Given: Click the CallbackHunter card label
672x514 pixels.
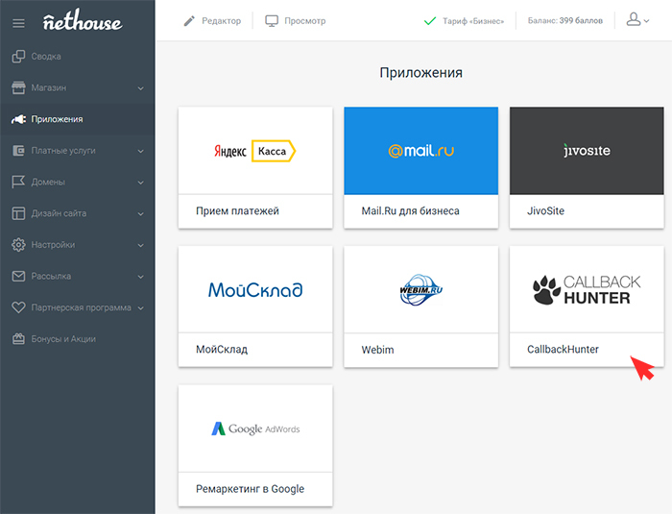Looking at the screenshot, I should coord(563,350).
